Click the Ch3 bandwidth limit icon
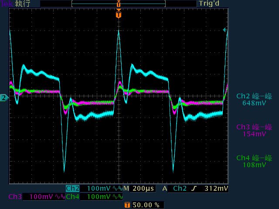 coord(60,197)
